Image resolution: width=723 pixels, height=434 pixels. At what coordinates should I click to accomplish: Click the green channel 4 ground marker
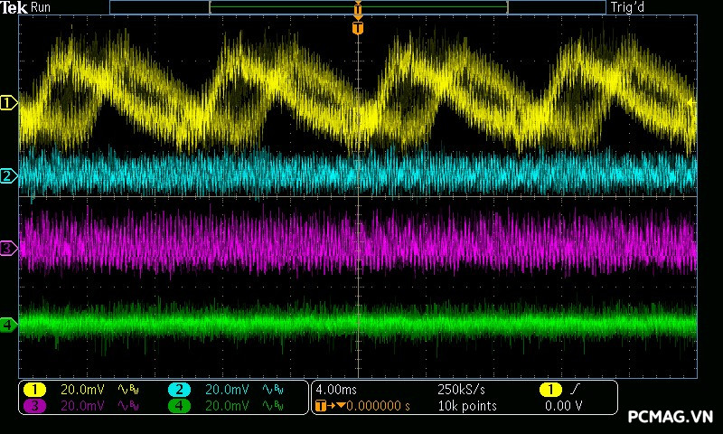[x=9, y=324]
